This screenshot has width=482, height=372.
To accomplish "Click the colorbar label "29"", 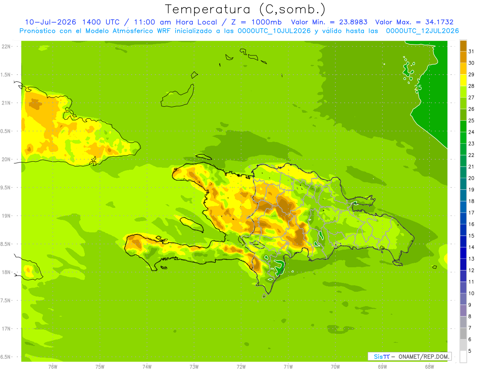I will coord(472,75).
